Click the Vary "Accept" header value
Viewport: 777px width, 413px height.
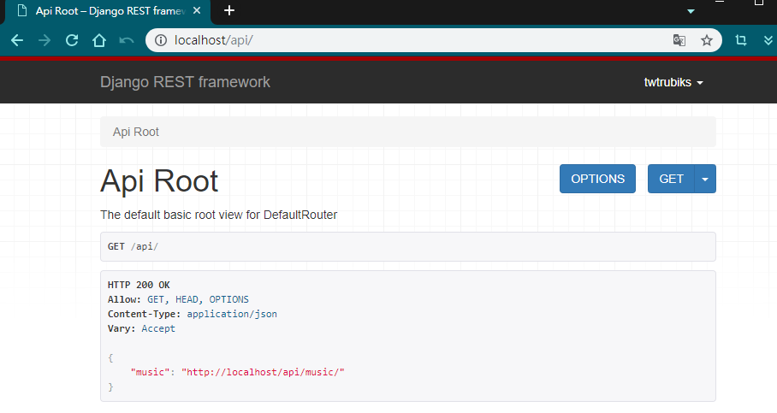pyautogui.click(x=158, y=329)
